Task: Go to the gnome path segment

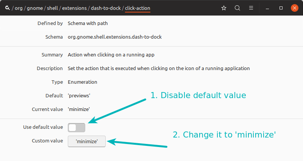Action: pos(35,8)
